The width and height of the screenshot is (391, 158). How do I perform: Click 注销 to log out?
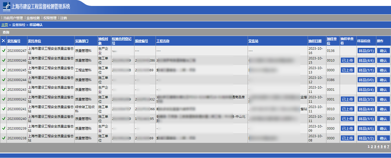[x=64, y=18]
